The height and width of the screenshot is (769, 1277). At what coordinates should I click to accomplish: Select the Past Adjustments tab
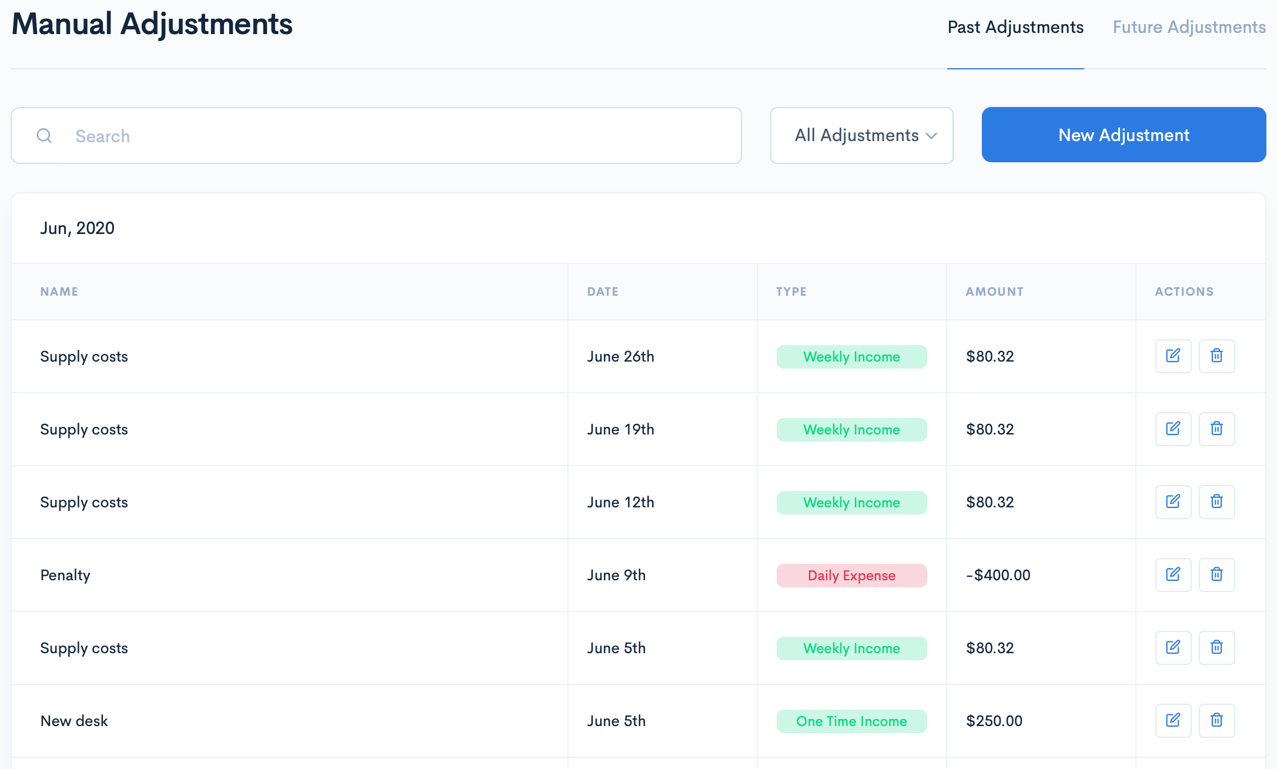(x=1015, y=27)
